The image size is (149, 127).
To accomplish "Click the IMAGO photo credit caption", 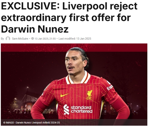I will pos(32,123).
